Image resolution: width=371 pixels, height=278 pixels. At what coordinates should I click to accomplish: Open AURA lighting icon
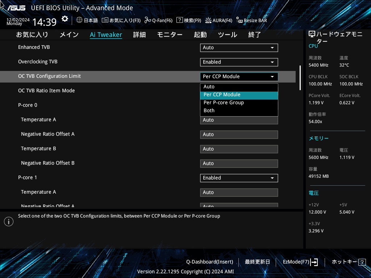click(208, 20)
